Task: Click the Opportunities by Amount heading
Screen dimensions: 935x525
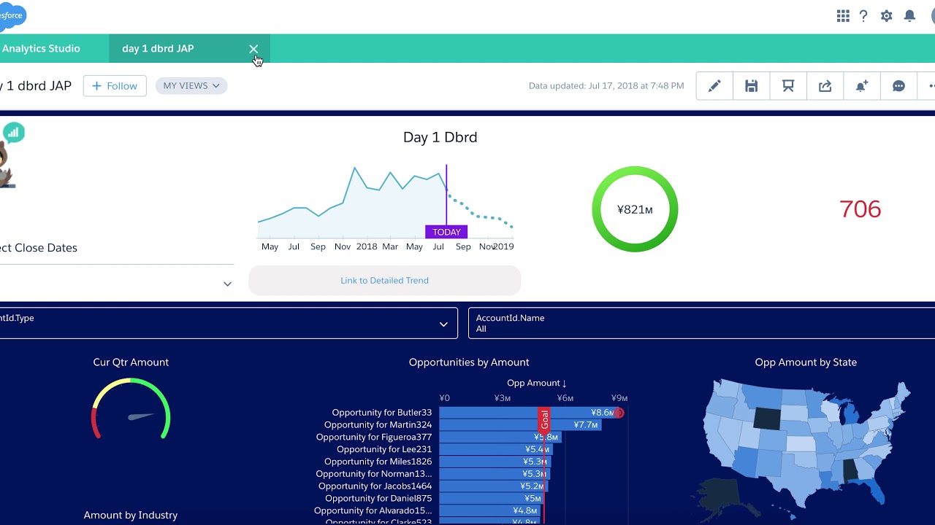Action: 469,362
